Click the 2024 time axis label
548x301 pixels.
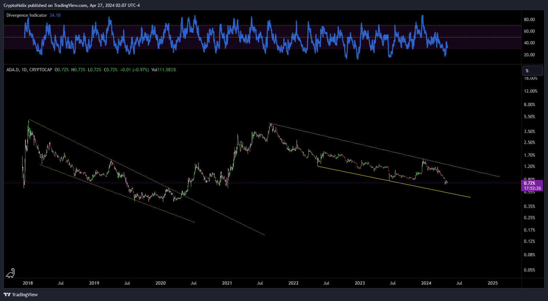click(426, 283)
